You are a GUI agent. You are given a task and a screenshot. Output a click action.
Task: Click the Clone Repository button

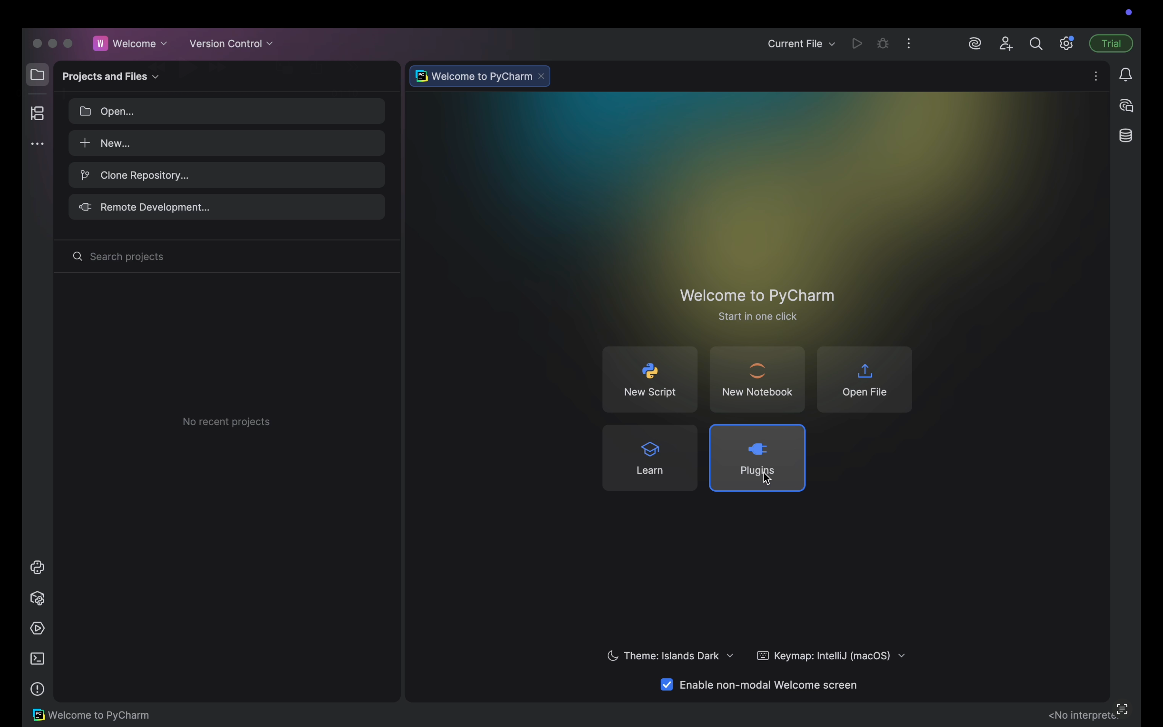(227, 175)
